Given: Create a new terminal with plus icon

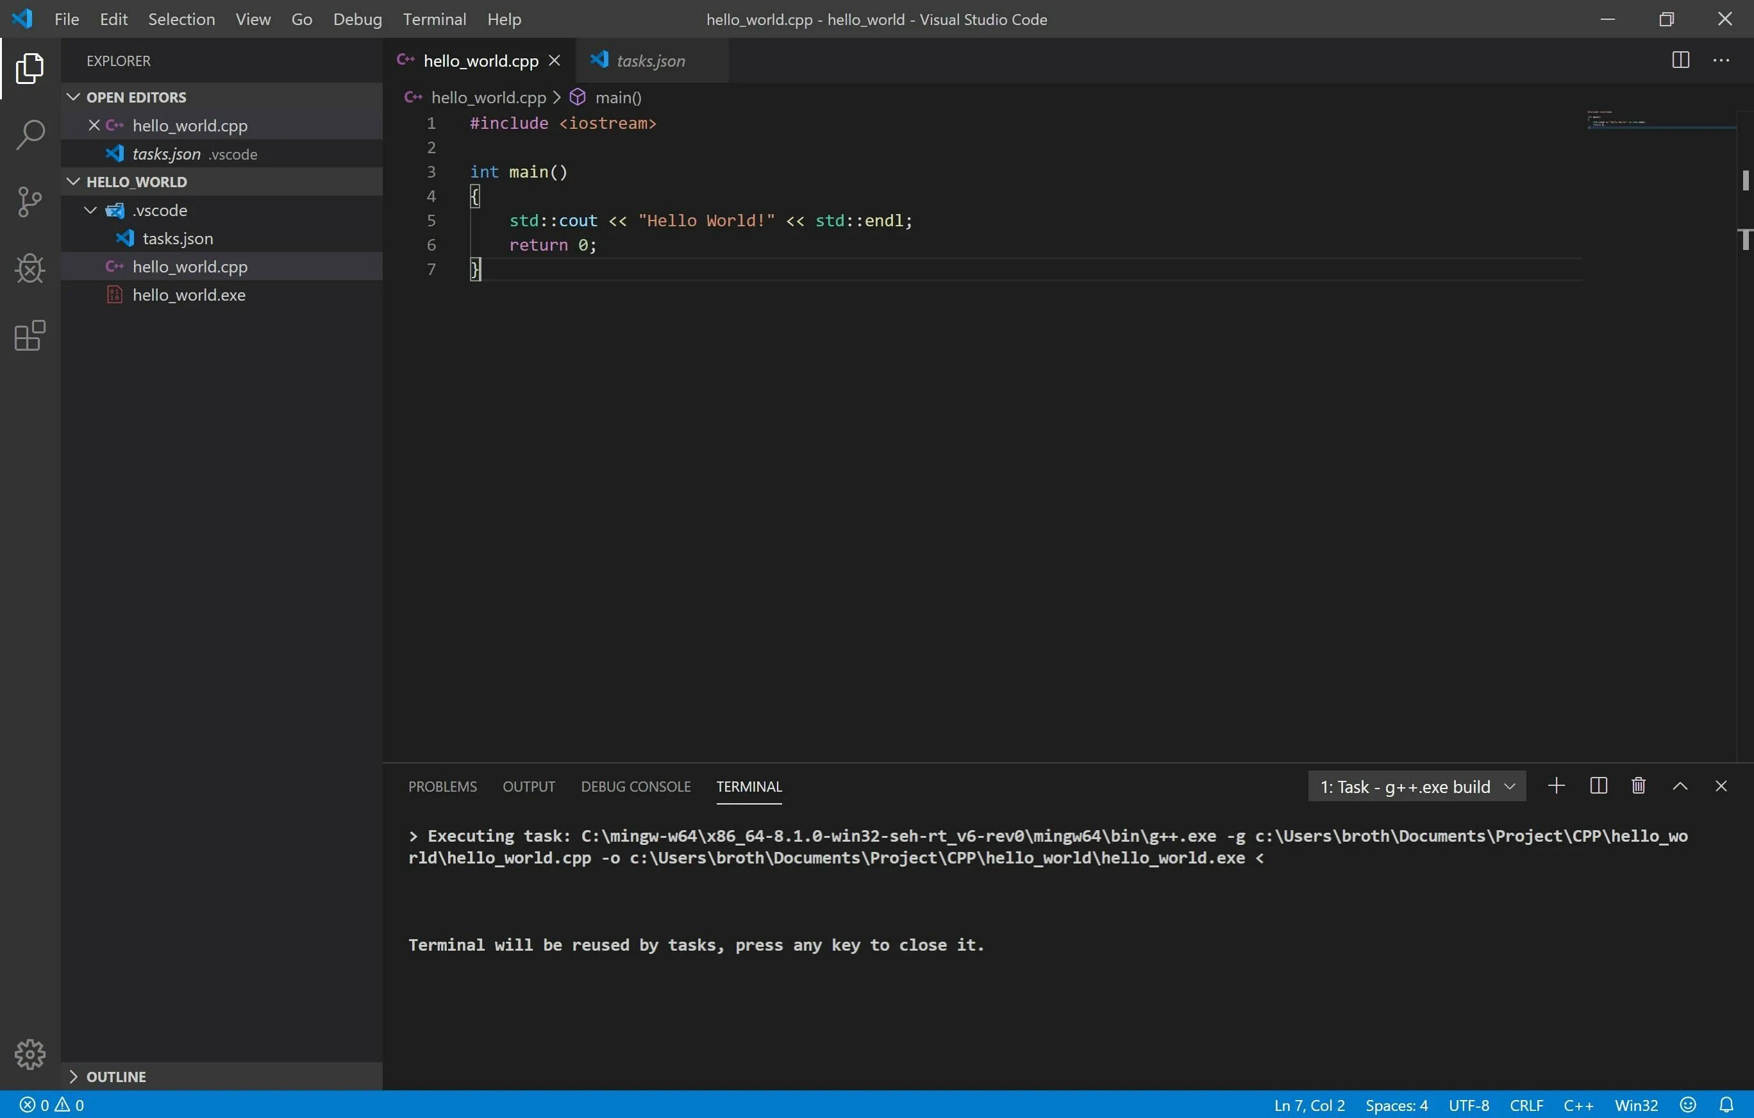Looking at the screenshot, I should (1556, 786).
